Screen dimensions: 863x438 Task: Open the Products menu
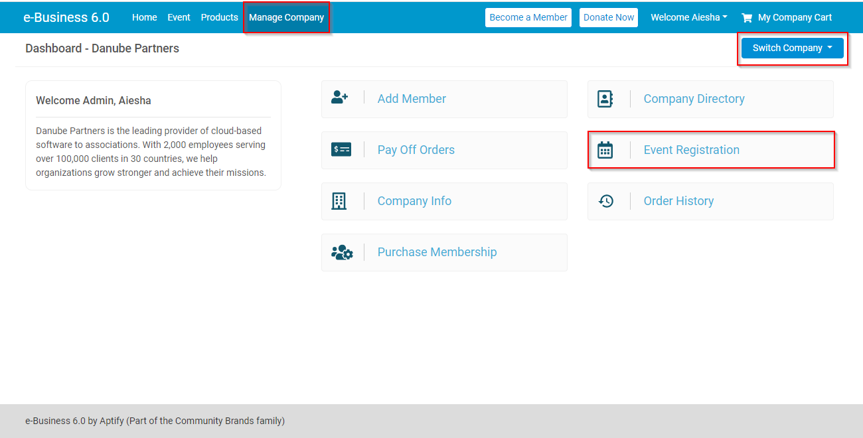point(219,17)
